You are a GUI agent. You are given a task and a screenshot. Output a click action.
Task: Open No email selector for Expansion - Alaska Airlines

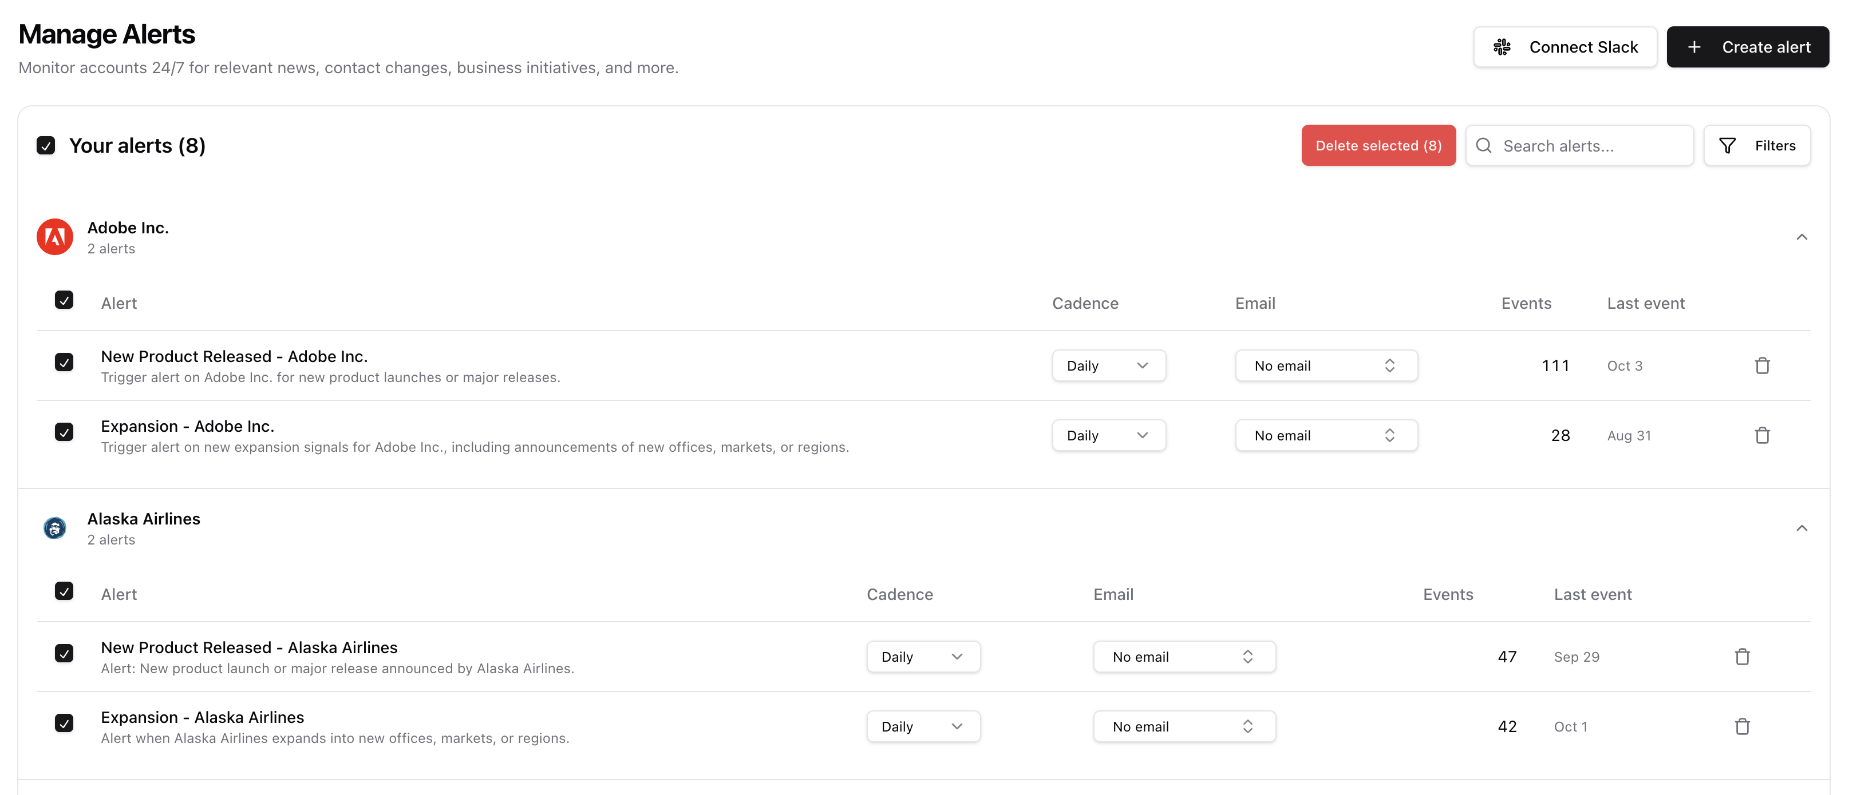pos(1184,726)
